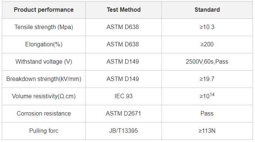This screenshot has width=255, height=142.
Task: Click the Product performance column header
Action: [44, 10]
